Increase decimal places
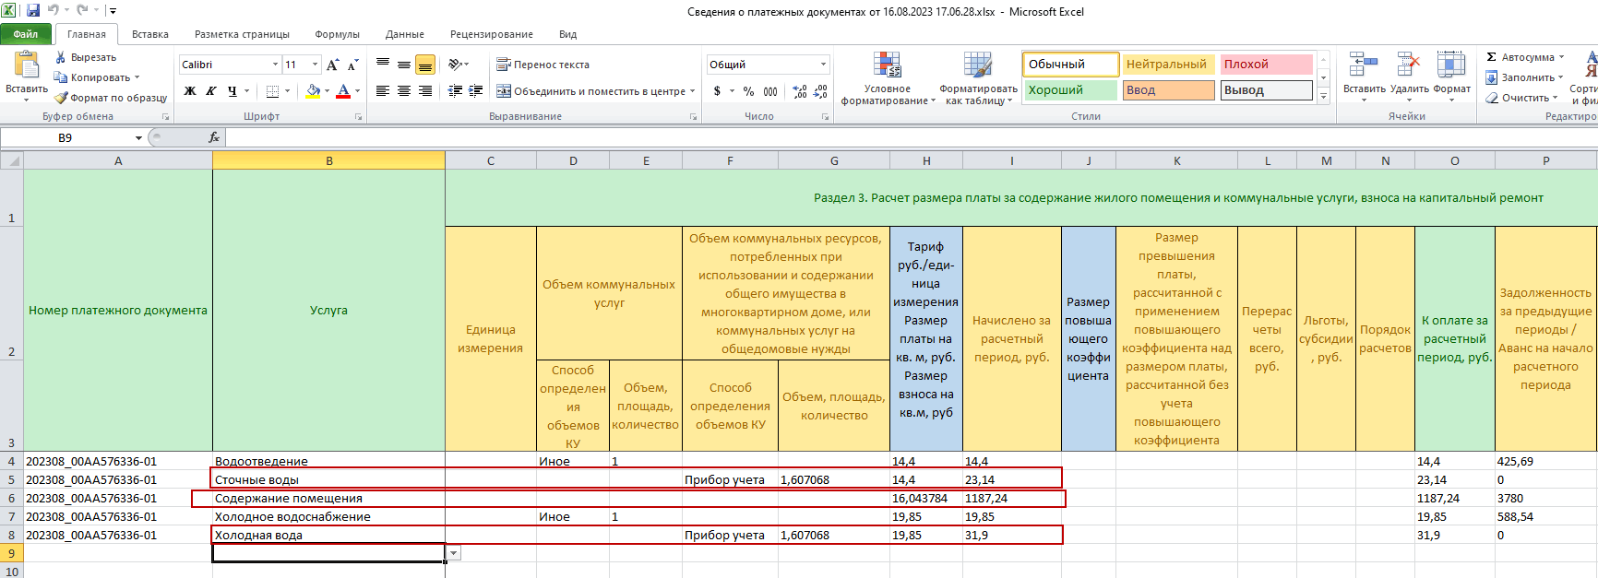The height and width of the screenshot is (578, 1598). pos(800,91)
